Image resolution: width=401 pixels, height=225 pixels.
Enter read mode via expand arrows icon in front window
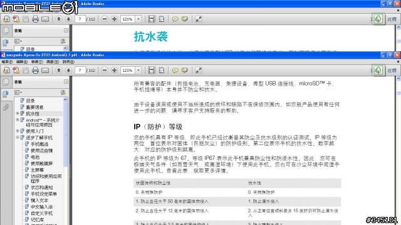coord(199,70)
